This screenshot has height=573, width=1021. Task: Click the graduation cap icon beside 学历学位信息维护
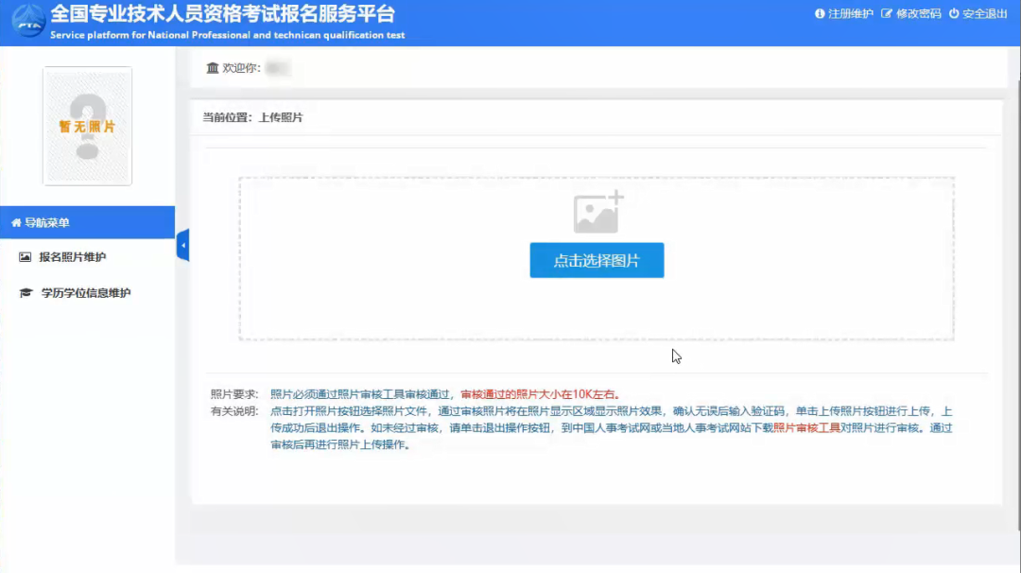click(x=26, y=293)
